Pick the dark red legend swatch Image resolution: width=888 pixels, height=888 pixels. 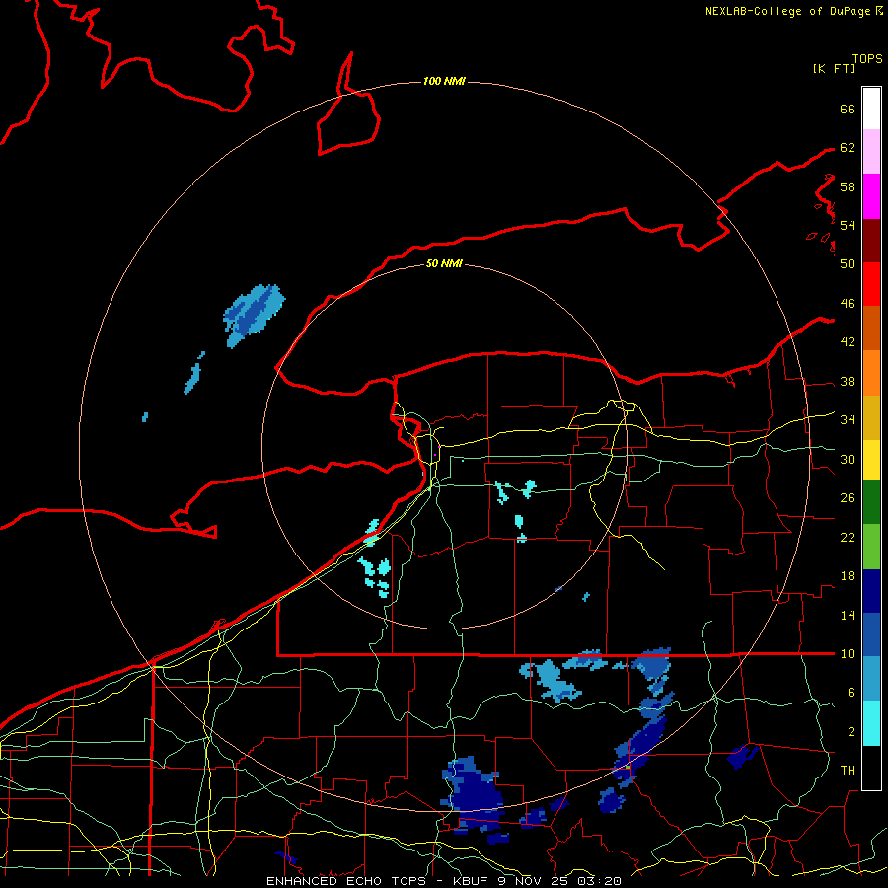click(871, 241)
